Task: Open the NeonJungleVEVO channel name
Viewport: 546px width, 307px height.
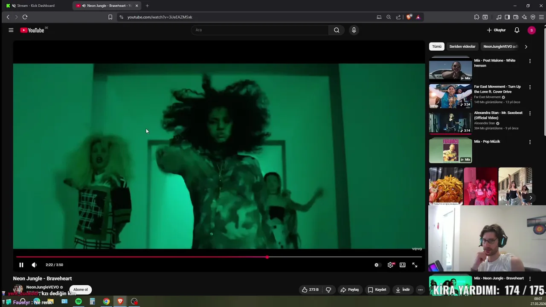Action: [x=42, y=287]
